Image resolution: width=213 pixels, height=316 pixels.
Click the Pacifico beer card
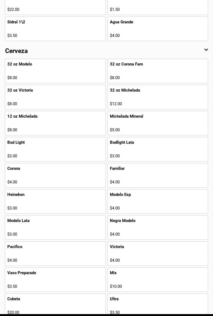[55, 254]
